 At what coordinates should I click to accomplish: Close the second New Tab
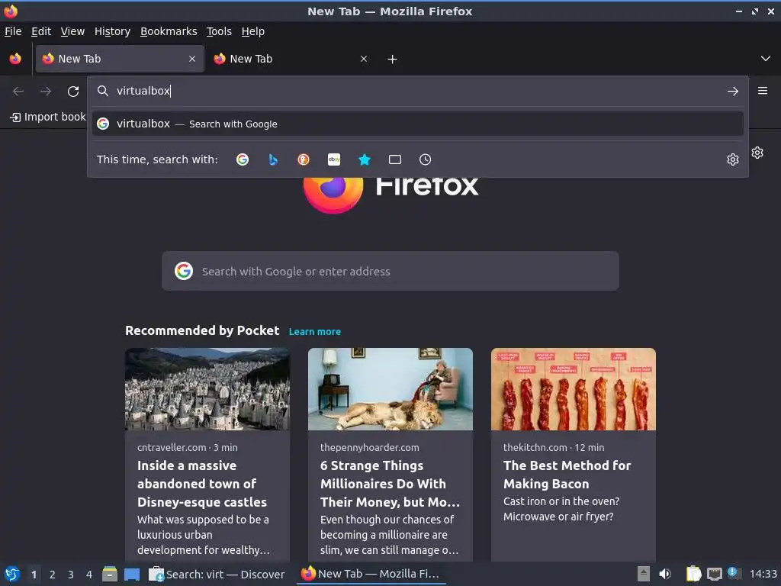[x=364, y=59]
